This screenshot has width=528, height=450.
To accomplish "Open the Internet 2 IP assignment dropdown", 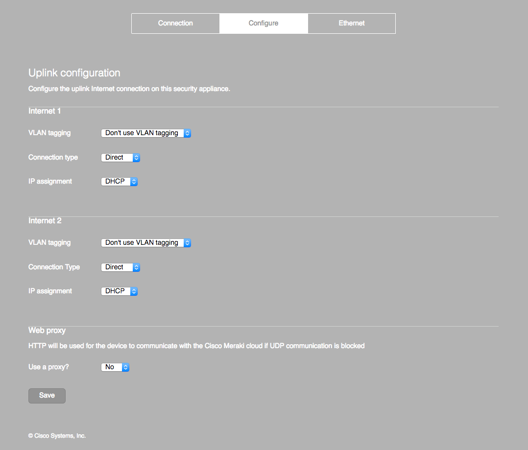I will [116, 291].
